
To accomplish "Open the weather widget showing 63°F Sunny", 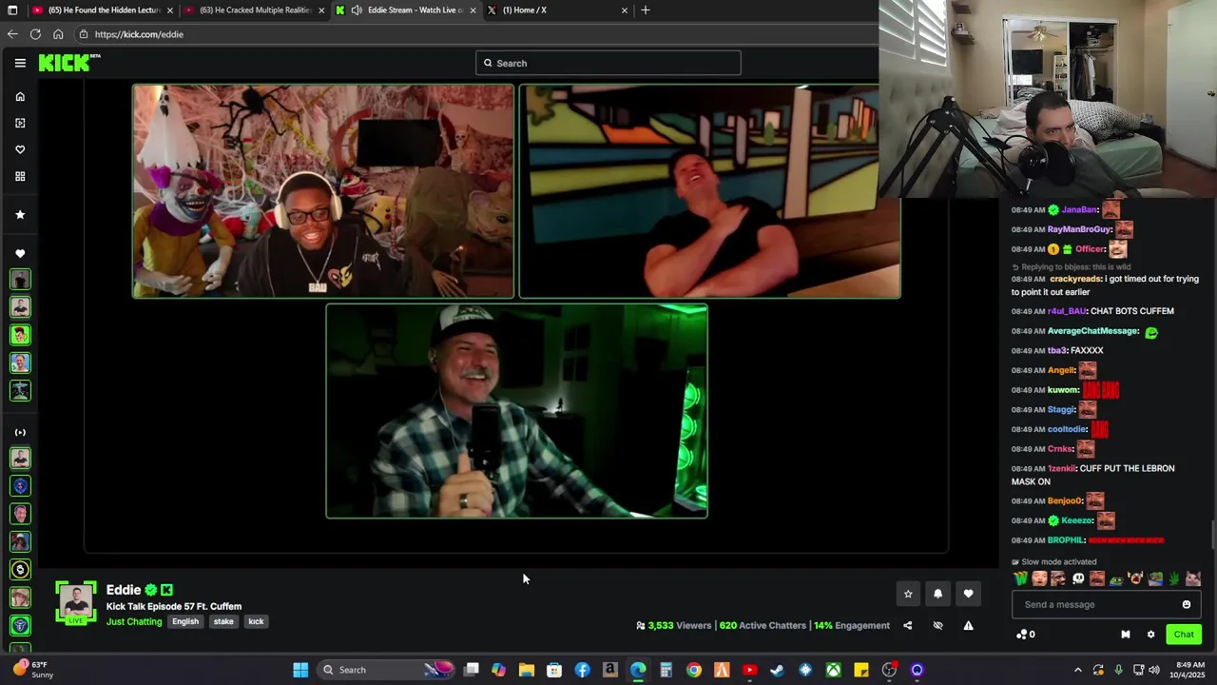I will coord(33,670).
